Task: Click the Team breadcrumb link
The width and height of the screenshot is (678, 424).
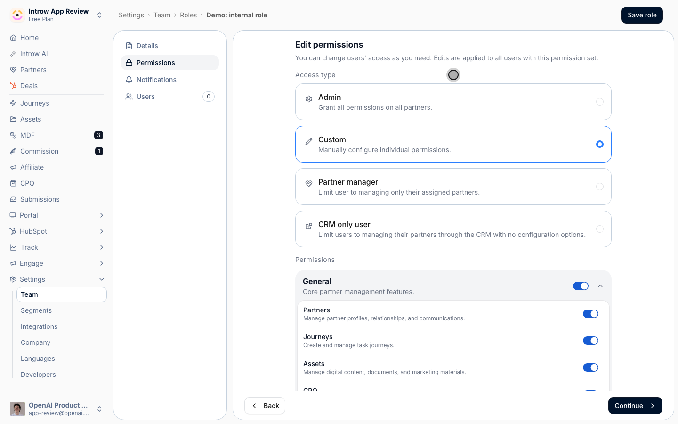Action: click(162, 15)
